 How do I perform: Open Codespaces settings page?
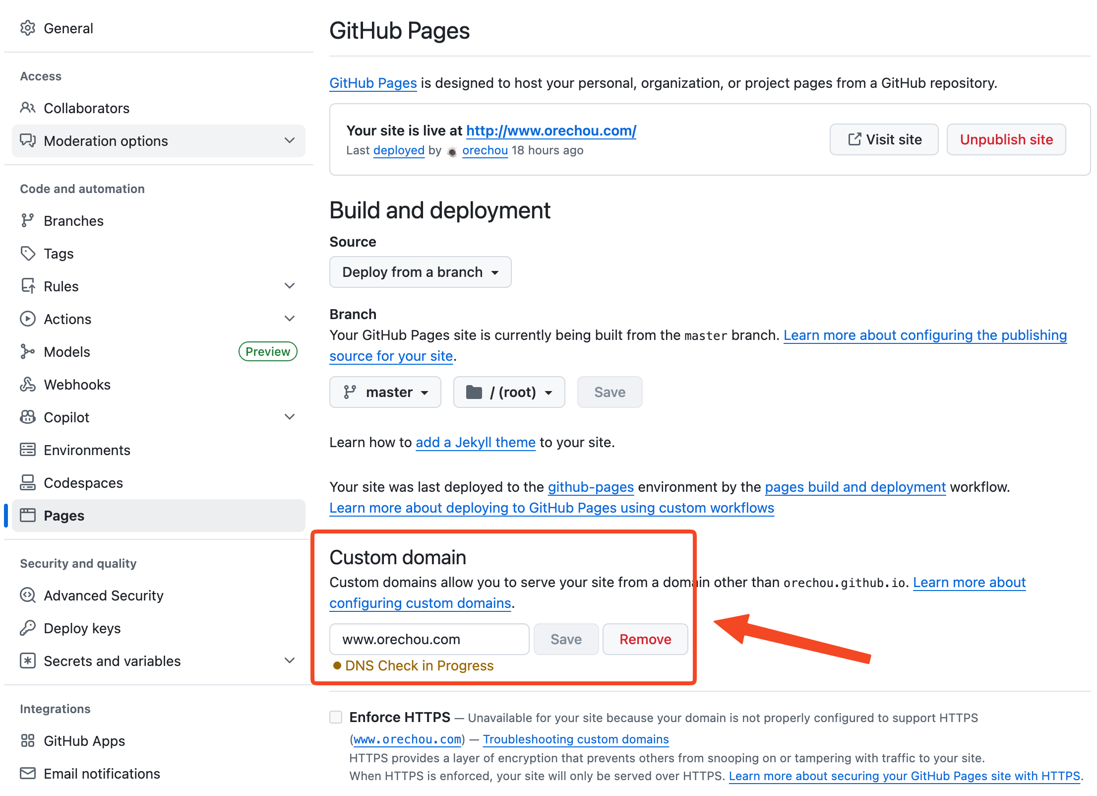click(x=158, y=482)
